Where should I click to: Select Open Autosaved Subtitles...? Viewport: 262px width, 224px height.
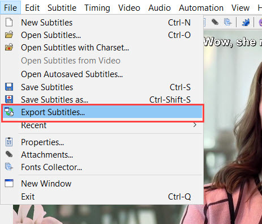point(102,74)
